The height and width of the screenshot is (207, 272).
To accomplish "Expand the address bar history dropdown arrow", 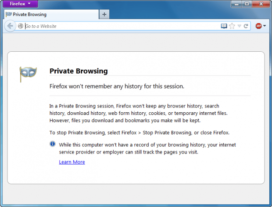I will point(239,26).
